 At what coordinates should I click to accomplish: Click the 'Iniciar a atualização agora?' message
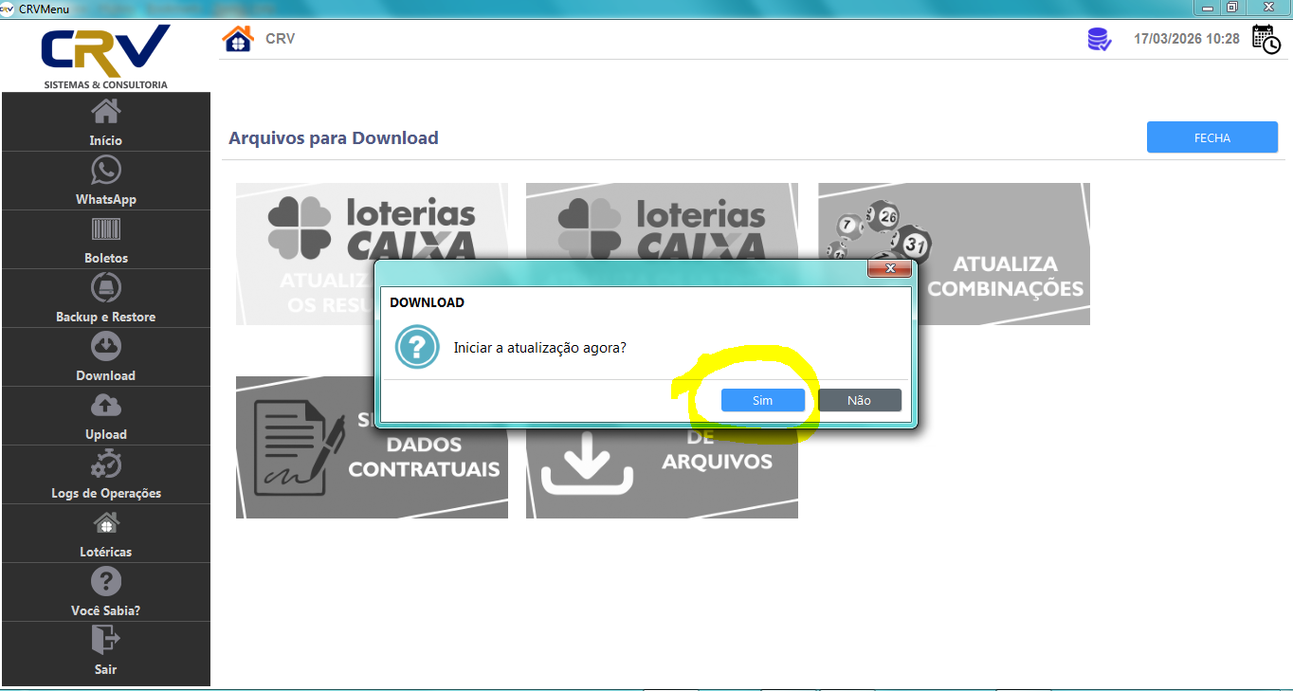(x=540, y=347)
